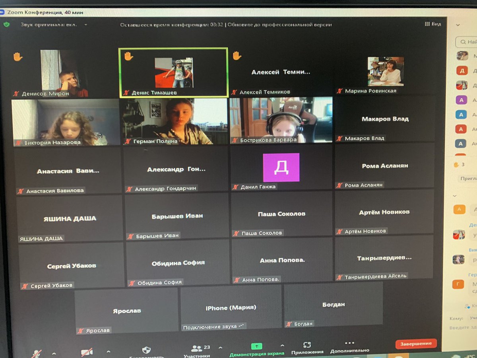Click blue A avatar in participants list

461,115
